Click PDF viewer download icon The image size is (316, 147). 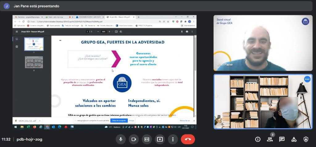point(182,31)
